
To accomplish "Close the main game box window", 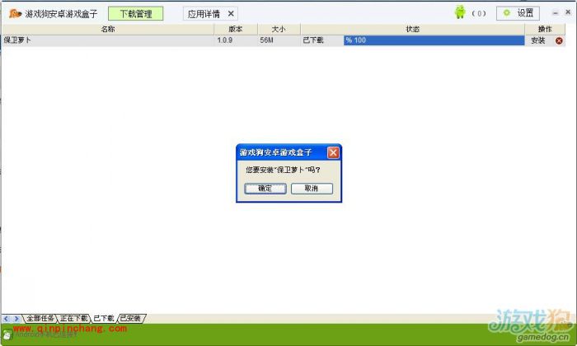I will [x=568, y=12].
